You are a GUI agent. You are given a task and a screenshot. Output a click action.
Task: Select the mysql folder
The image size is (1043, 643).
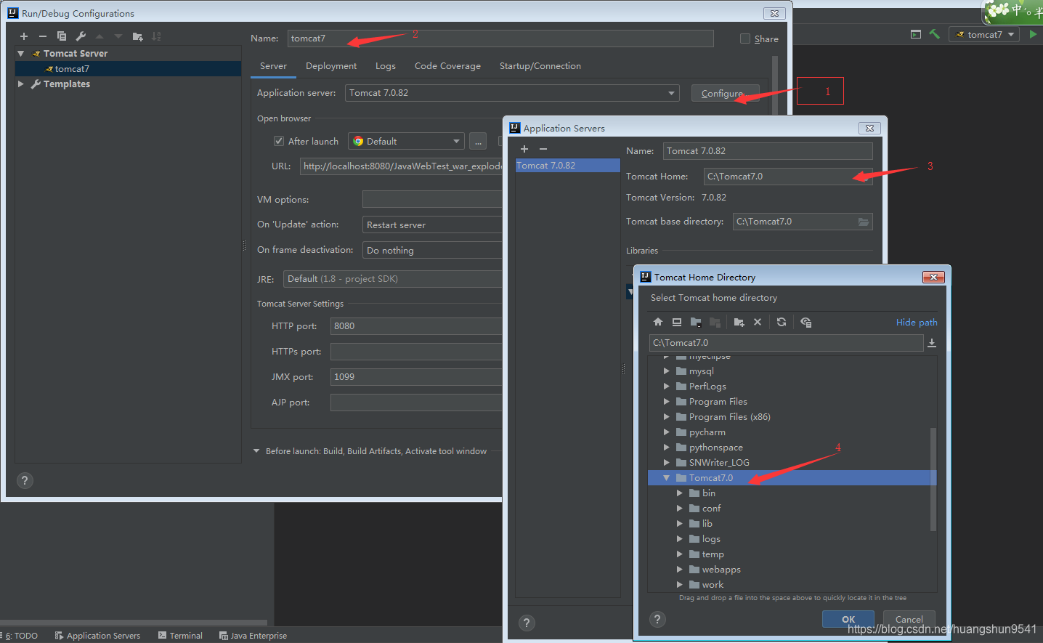click(x=701, y=371)
